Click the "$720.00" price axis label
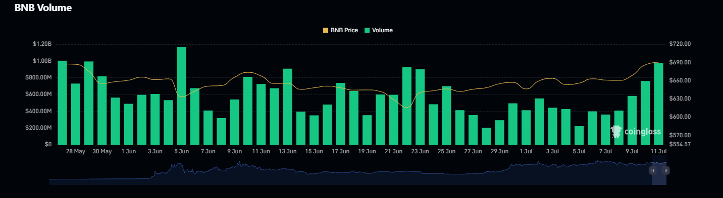The height and width of the screenshot is (198, 723). point(680,44)
